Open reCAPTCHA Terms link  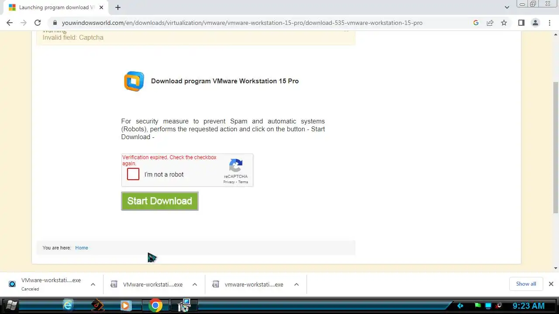click(x=243, y=182)
